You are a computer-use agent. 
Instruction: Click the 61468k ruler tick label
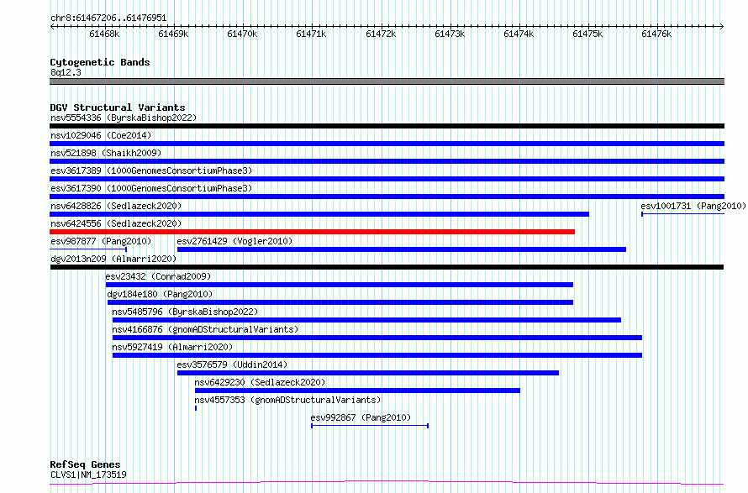click(x=104, y=34)
